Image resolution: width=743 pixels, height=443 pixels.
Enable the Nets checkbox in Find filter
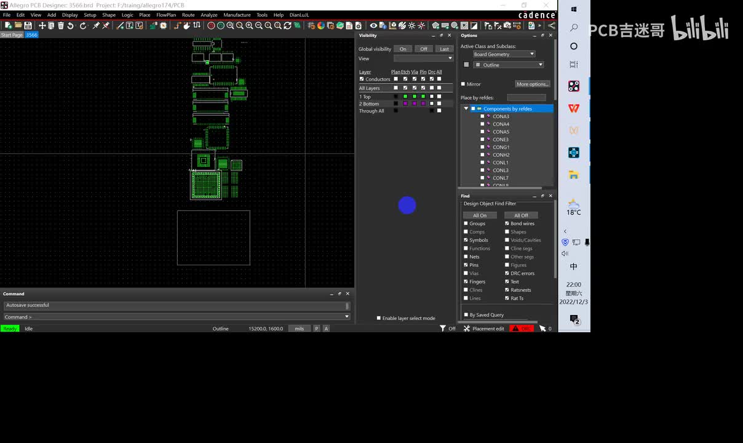466,257
